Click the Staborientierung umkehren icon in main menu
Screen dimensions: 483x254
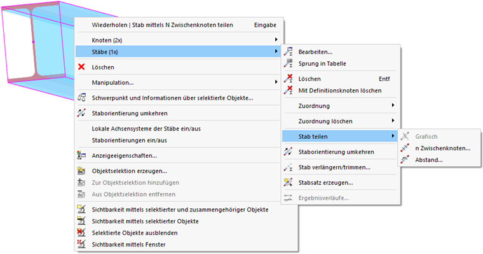[81, 113]
